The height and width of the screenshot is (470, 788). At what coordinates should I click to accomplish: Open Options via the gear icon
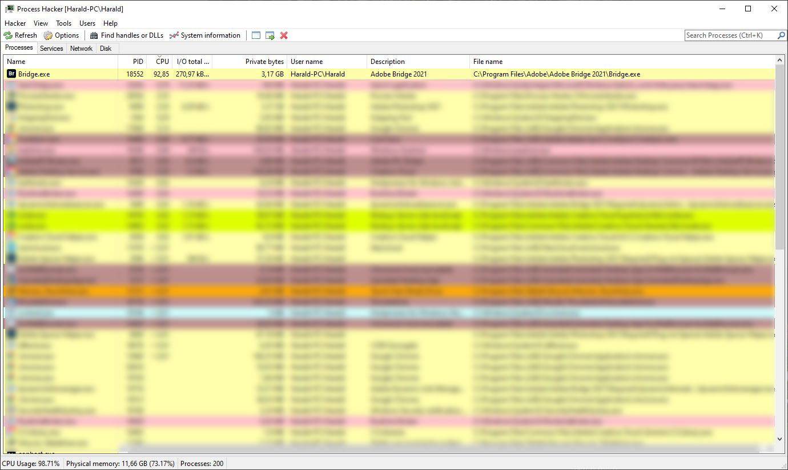49,35
